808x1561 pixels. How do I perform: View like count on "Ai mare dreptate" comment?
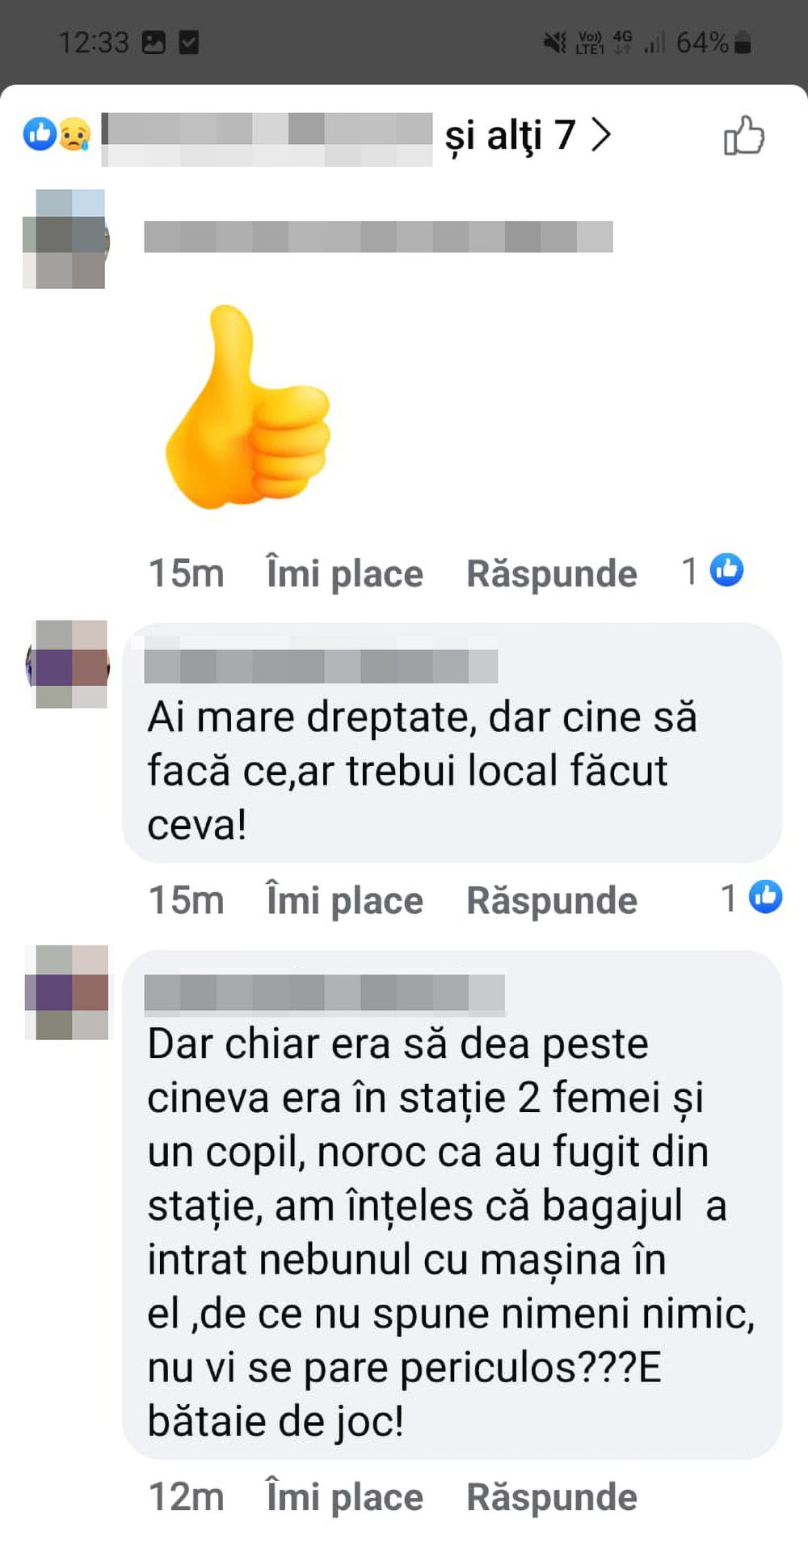point(751,898)
